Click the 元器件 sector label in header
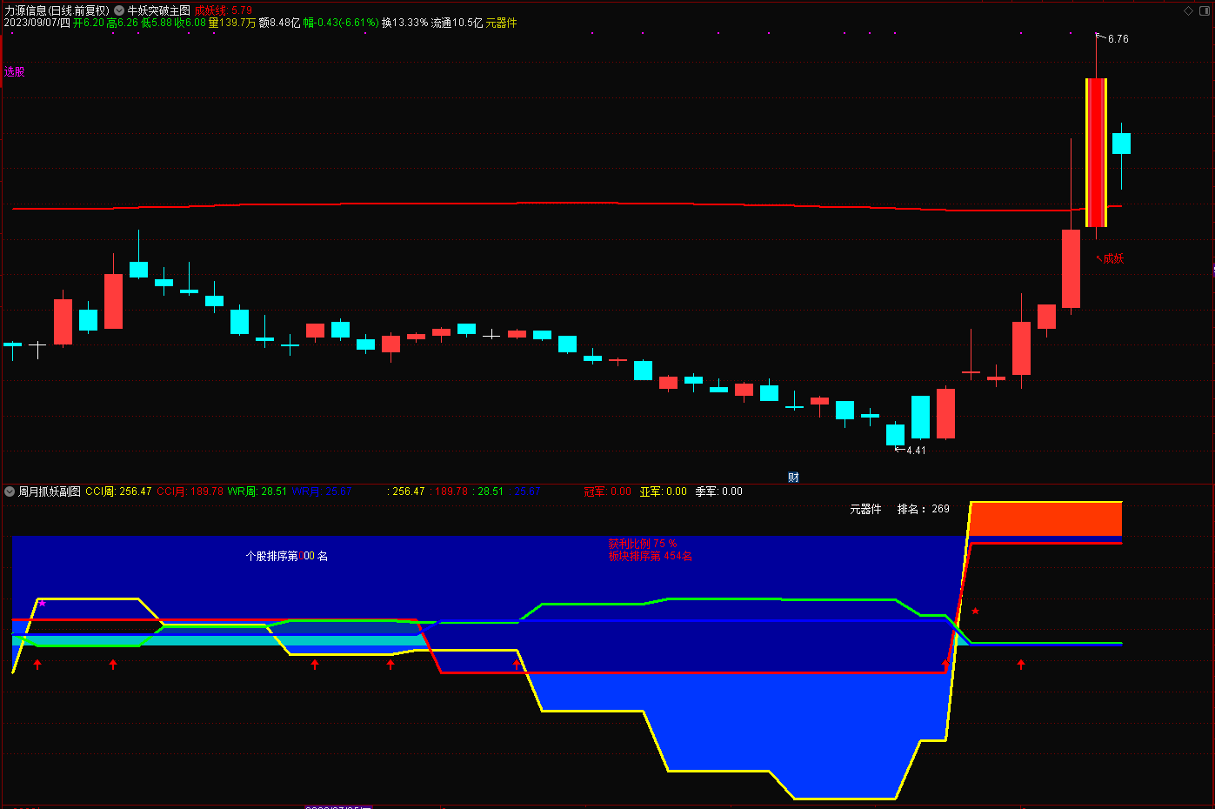1215x809 pixels. (501, 23)
